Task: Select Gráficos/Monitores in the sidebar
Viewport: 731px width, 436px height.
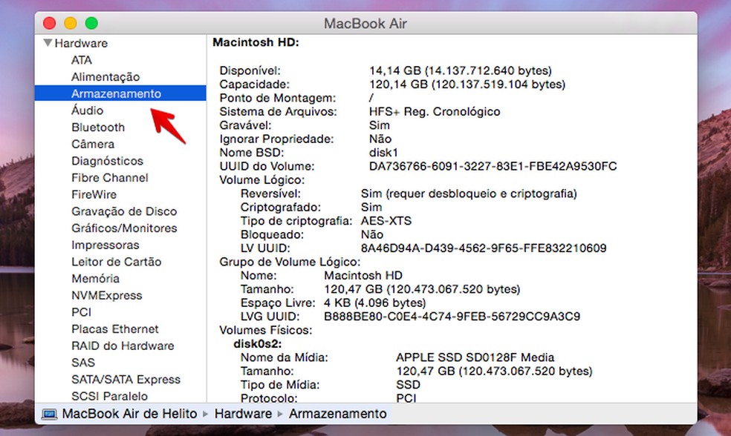Action: coord(124,228)
